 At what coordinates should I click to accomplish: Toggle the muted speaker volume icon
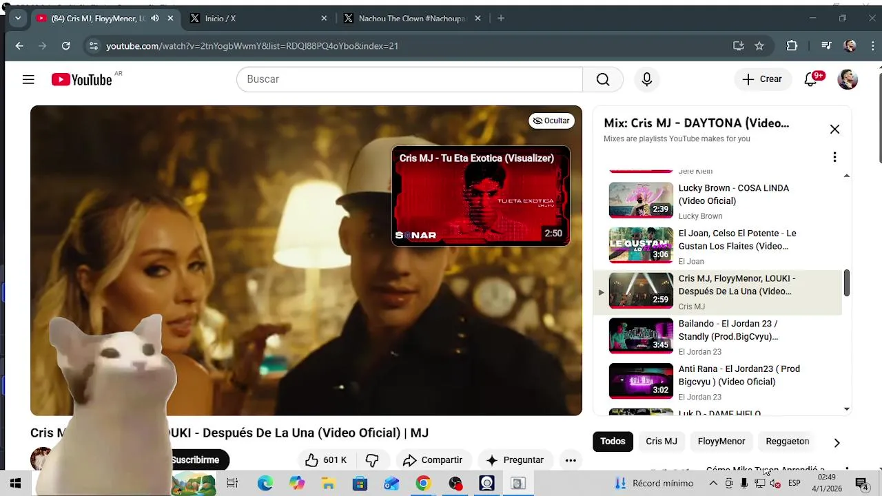(775, 484)
